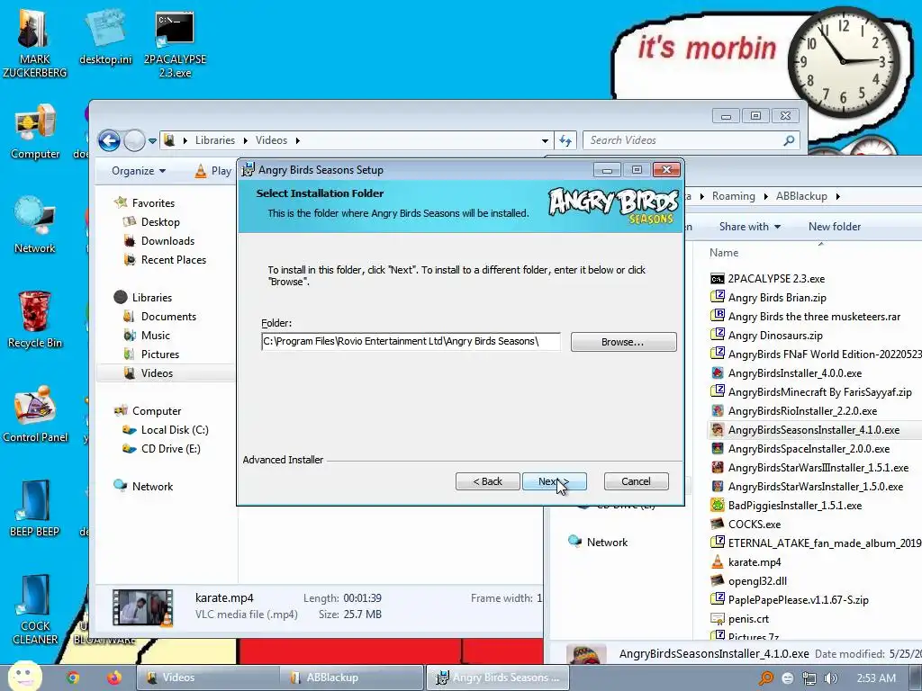Click the arrow after Videos in address bar

point(297,140)
